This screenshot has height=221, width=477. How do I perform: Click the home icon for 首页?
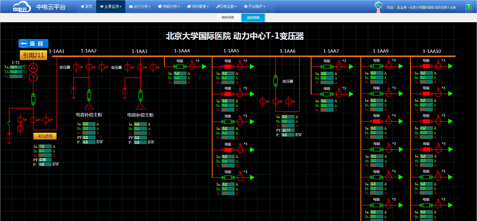[82, 6]
